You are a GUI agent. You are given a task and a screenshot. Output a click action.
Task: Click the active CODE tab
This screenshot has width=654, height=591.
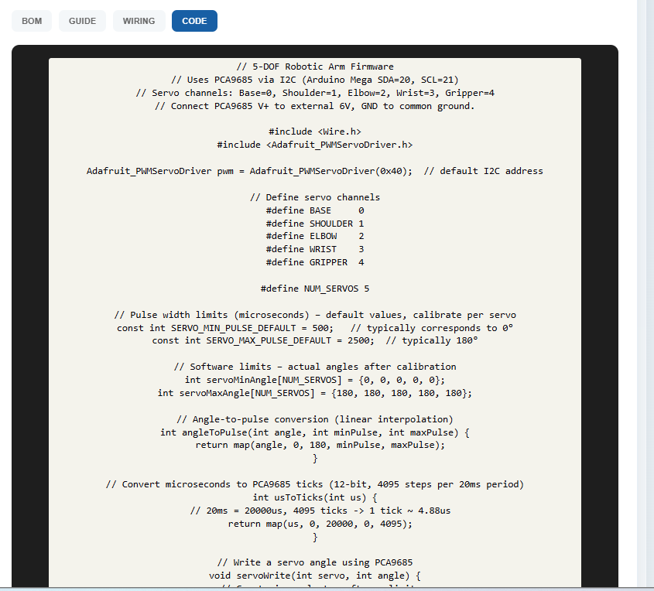click(194, 21)
